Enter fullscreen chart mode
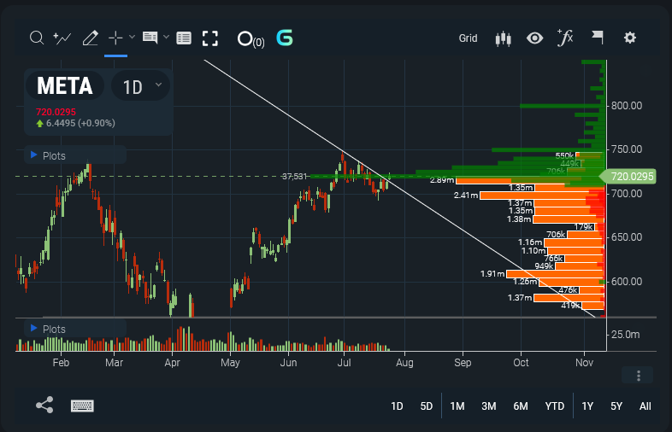The width and height of the screenshot is (672, 432). [210, 38]
